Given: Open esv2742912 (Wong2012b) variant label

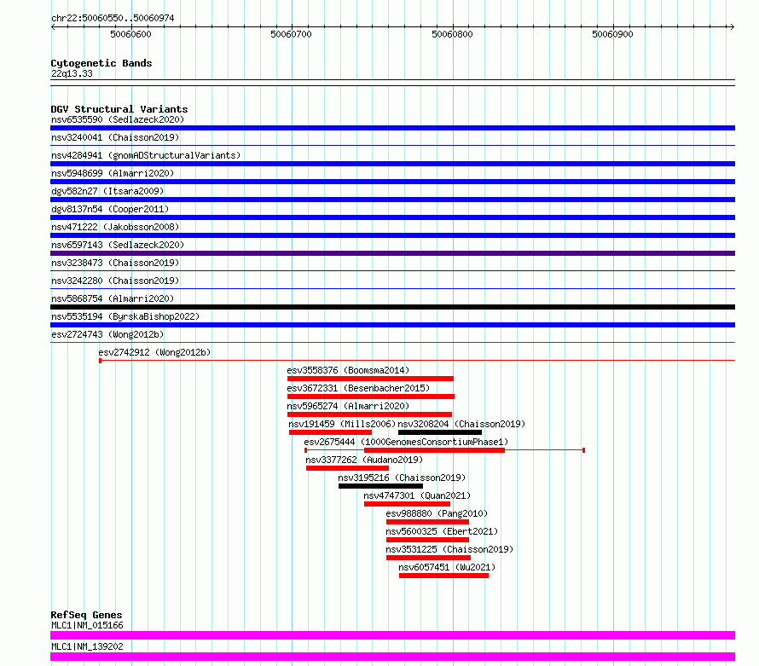Looking at the screenshot, I should (154, 352).
